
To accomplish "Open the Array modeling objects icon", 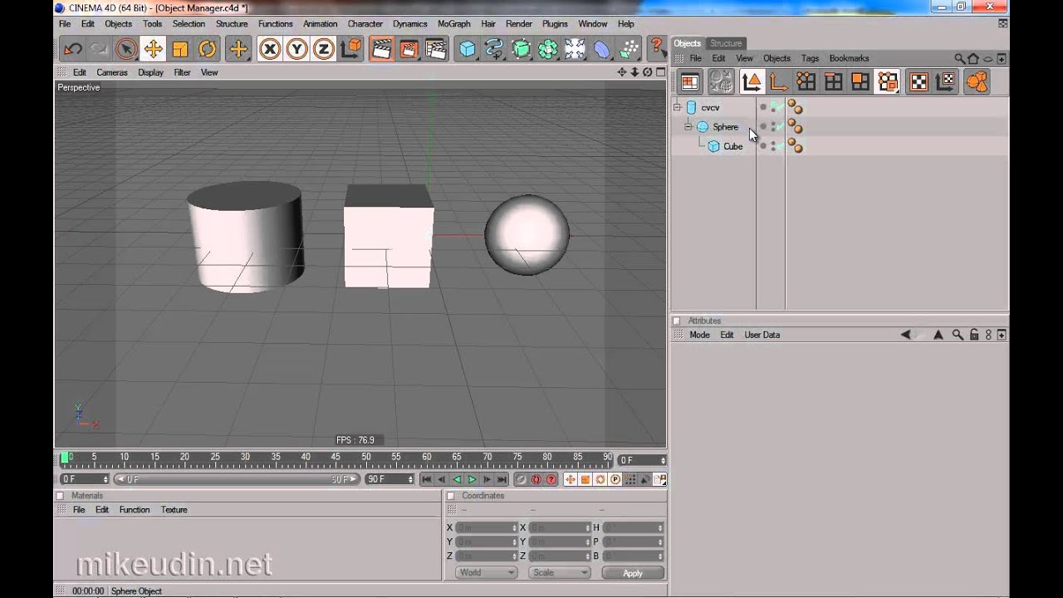I will click(x=548, y=49).
